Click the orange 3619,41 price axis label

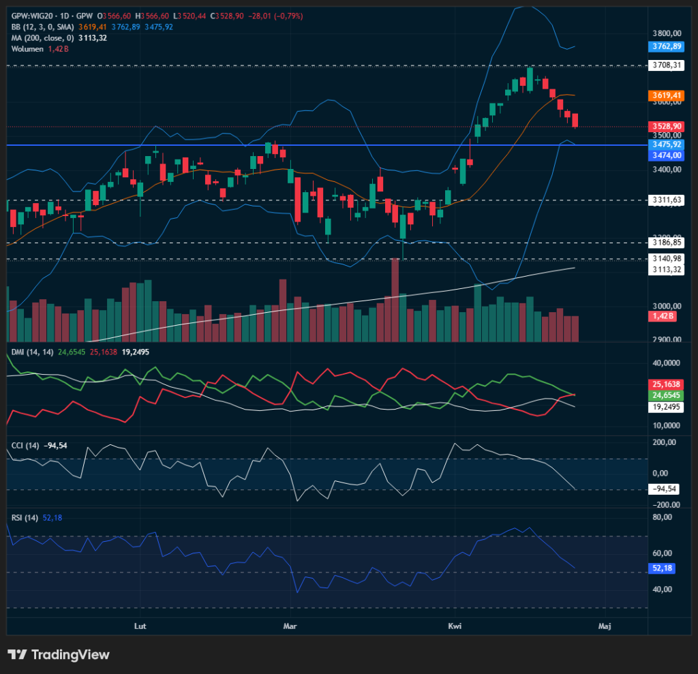click(667, 95)
